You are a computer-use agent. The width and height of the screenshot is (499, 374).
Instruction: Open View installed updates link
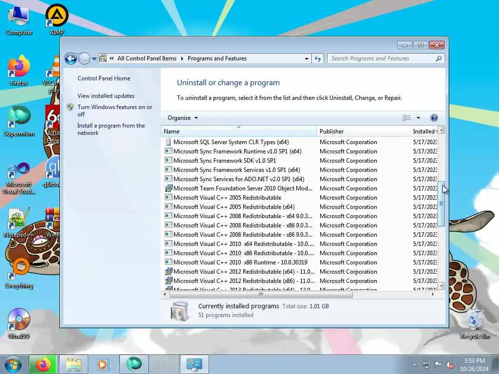106,96
